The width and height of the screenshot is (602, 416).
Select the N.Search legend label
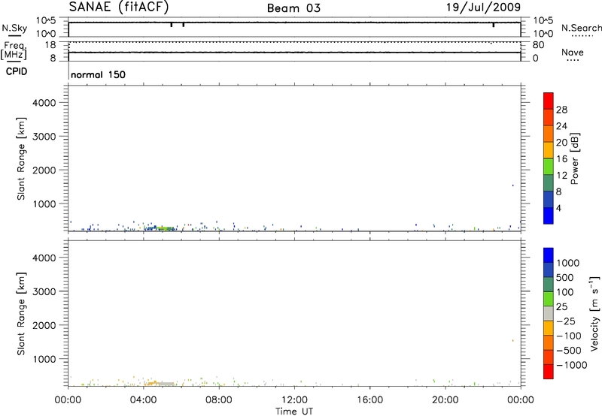pos(582,28)
